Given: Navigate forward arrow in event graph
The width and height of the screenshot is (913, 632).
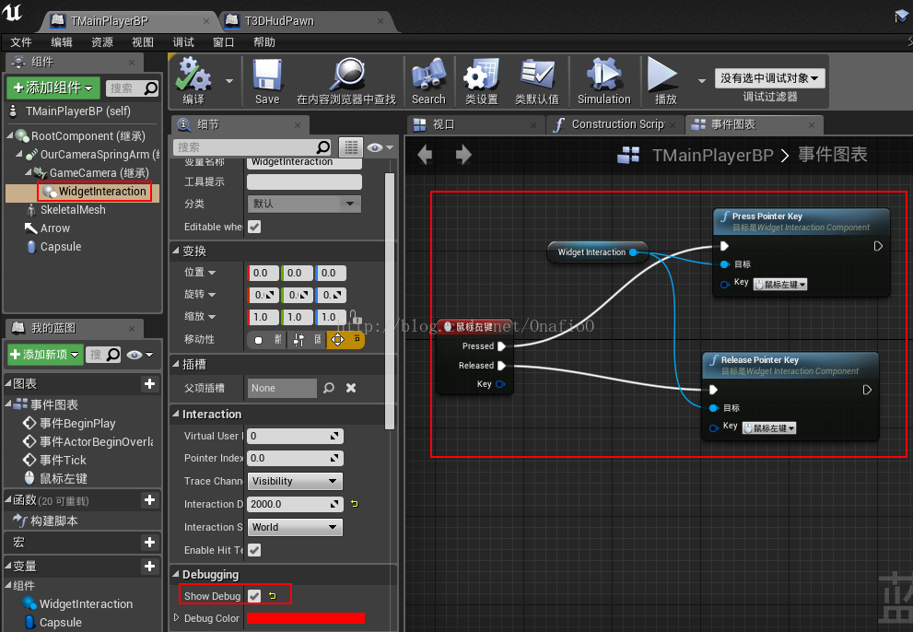Looking at the screenshot, I should point(463,155).
